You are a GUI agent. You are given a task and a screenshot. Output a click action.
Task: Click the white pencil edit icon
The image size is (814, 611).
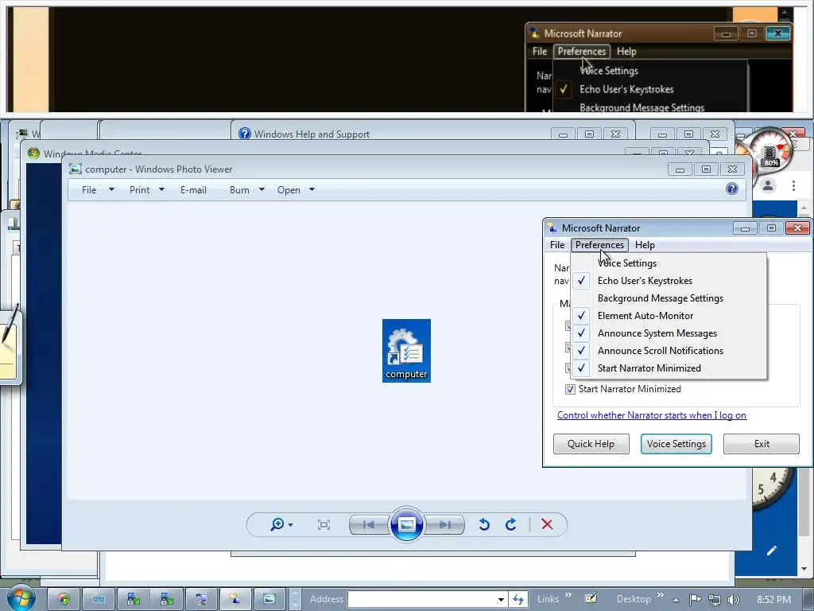[771, 551]
